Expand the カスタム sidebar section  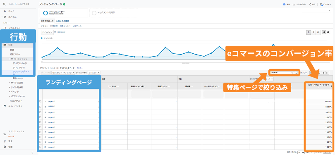coord(2,17)
